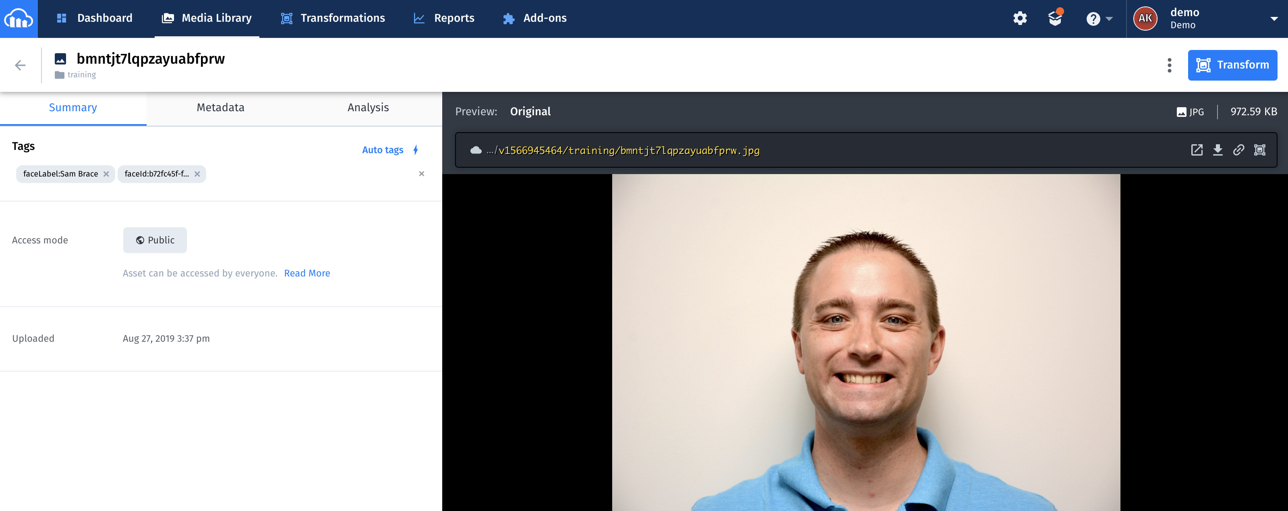Click the Read More link
The image size is (1288, 511).
[307, 273]
